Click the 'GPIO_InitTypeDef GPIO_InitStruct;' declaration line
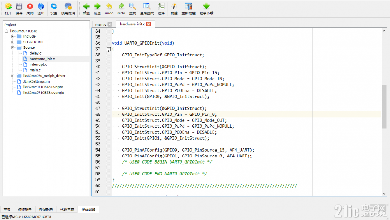This screenshot has height=220, width=390. (x=163, y=55)
